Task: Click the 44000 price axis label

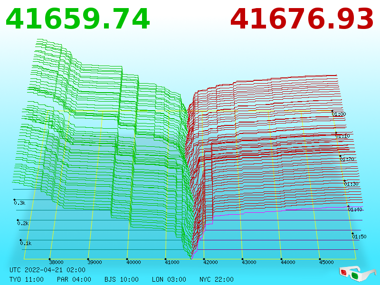Action: coord(288,262)
